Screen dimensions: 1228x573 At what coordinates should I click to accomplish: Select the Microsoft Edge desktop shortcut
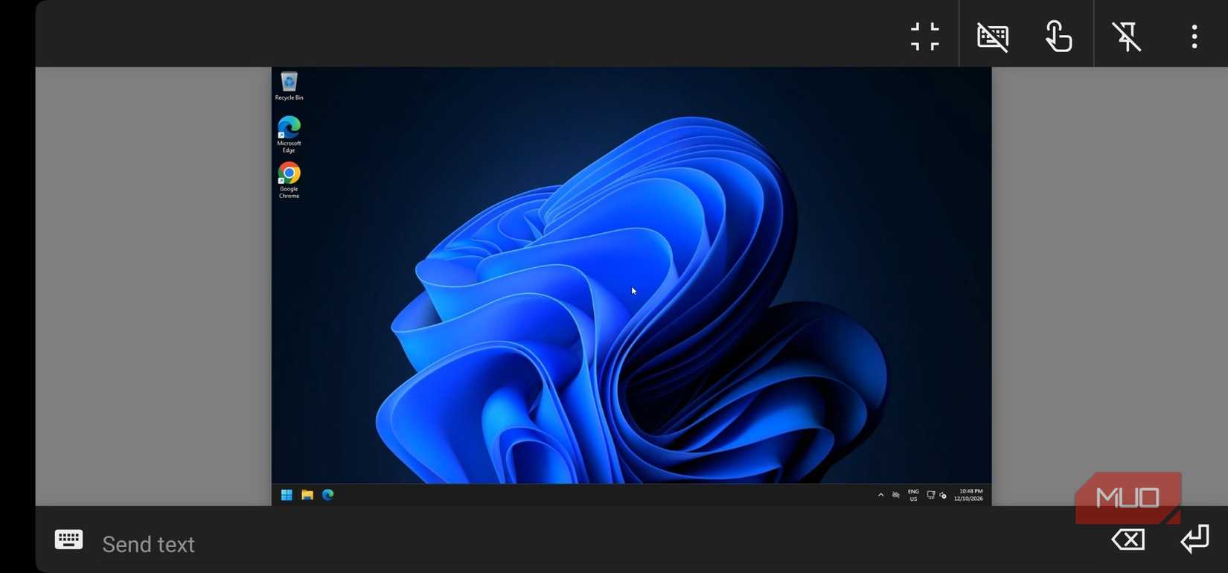289,135
